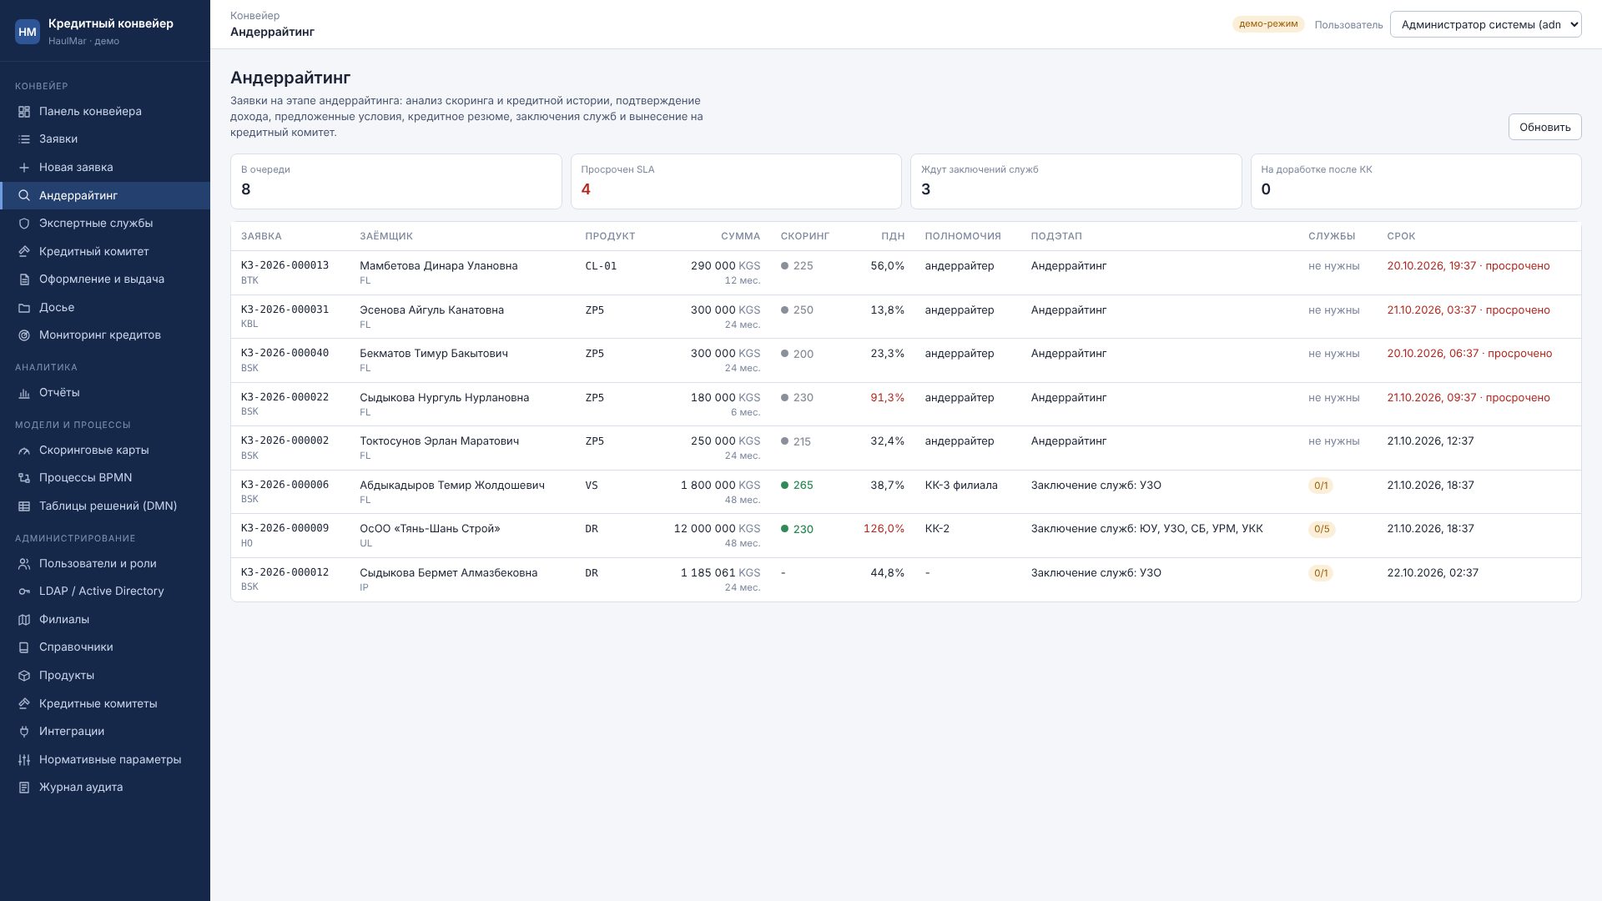Click the Мониторинг кредитов target icon
Image resolution: width=1602 pixels, height=901 pixels.
click(x=24, y=335)
